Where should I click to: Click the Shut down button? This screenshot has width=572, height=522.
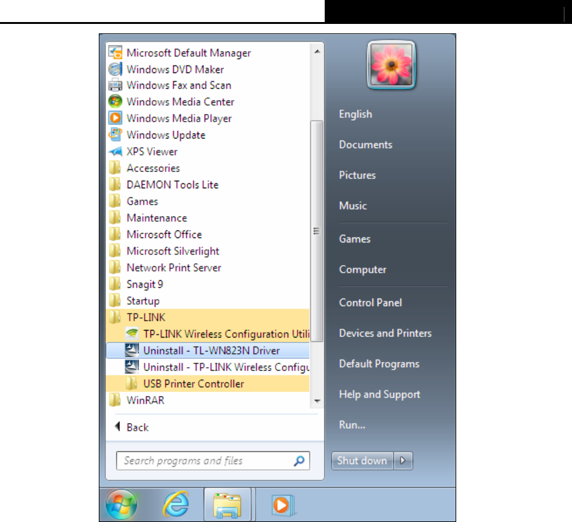pyautogui.click(x=362, y=461)
